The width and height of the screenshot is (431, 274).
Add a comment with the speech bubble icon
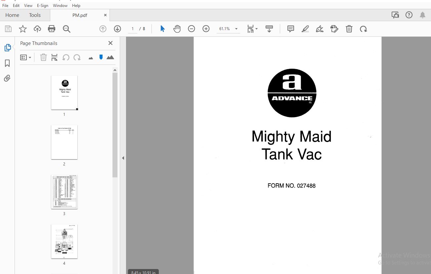(291, 29)
